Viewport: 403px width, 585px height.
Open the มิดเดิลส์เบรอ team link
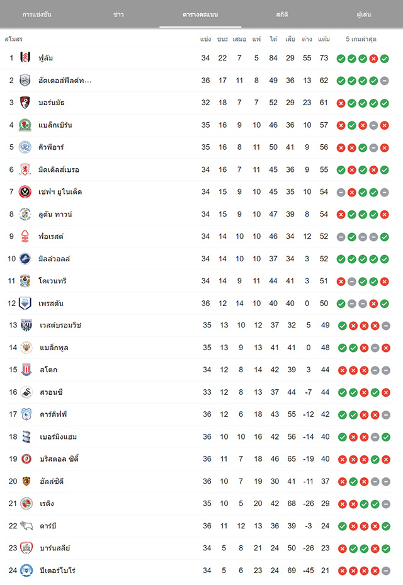pyautogui.click(x=59, y=170)
